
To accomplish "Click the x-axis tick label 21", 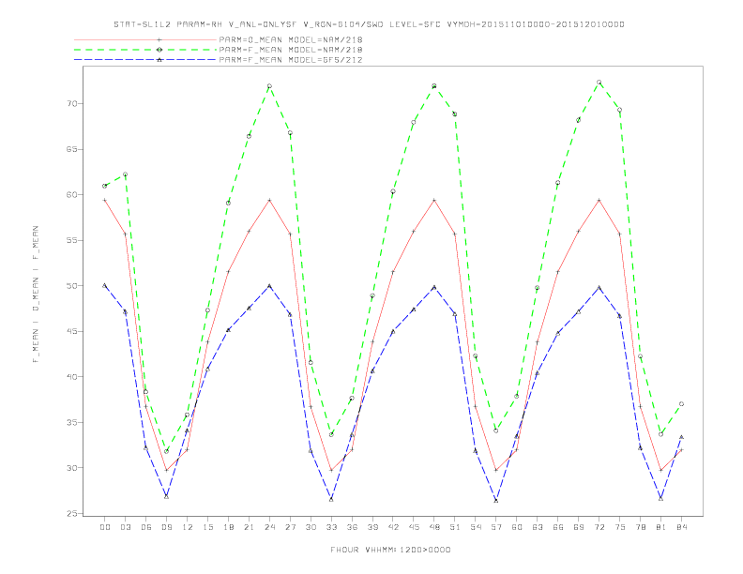I will (x=249, y=527).
